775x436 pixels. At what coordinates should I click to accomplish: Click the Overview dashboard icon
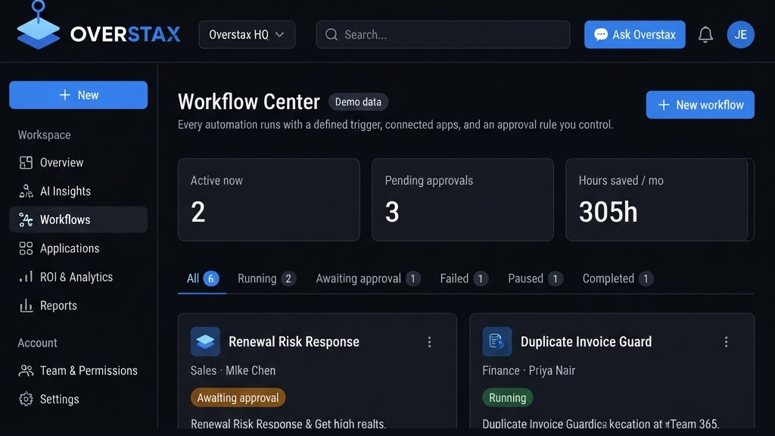click(26, 163)
